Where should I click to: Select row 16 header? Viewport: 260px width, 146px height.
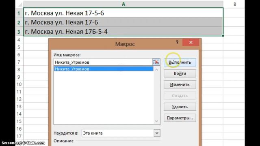(19, 129)
